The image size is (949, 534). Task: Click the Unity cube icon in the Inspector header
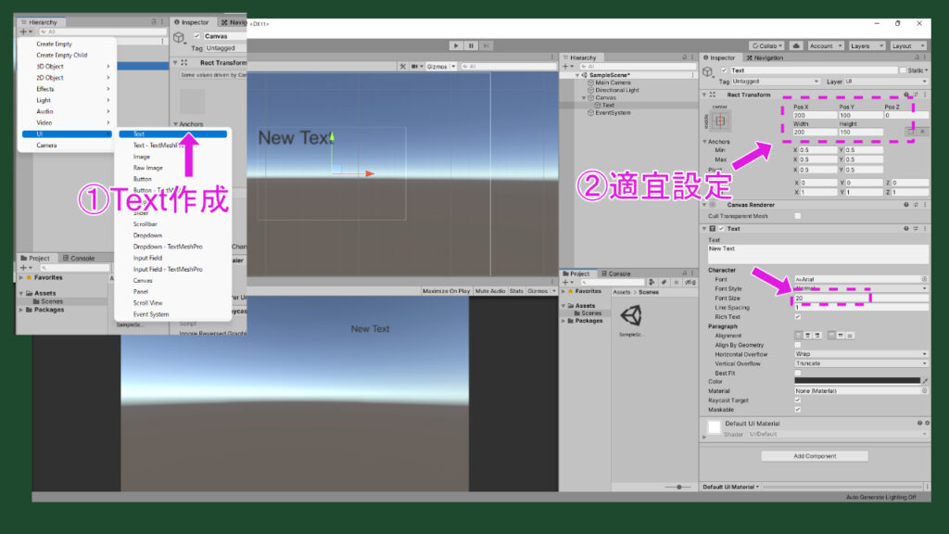click(x=707, y=70)
